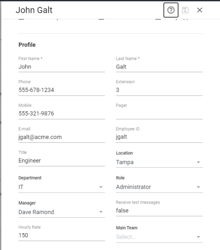Viewport: 220px width, 250px height.
Task: Expand the Role dropdown showing Administrator
Action: coord(159,187)
